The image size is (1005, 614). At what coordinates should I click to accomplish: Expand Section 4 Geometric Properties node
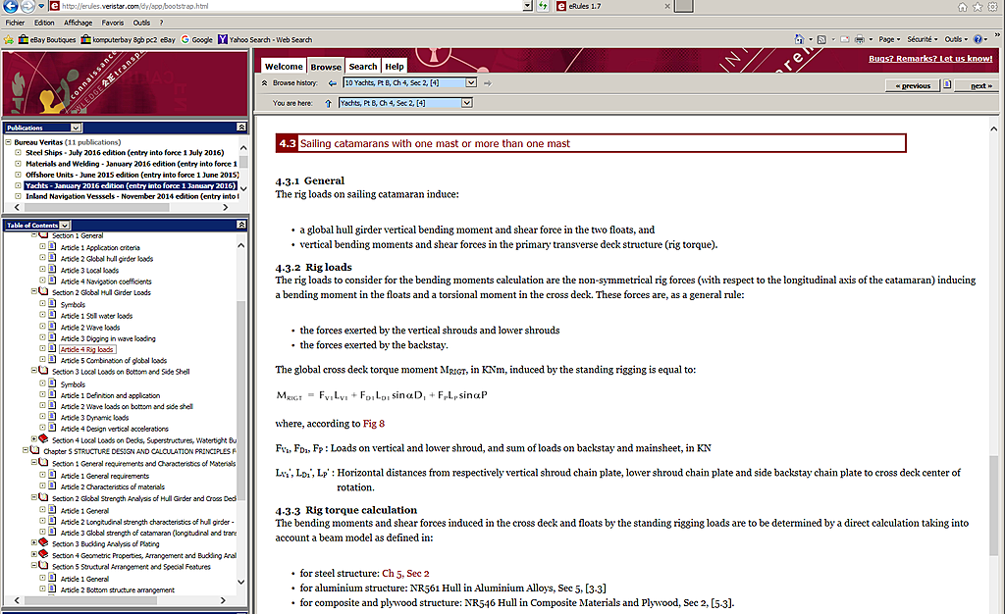pyautogui.click(x=34, y=554)
